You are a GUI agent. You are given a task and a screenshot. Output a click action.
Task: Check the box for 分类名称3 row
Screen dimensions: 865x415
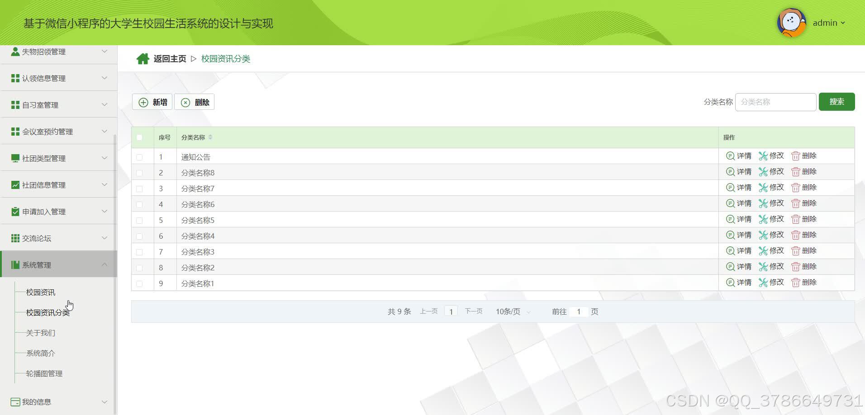tap(139, 252)
